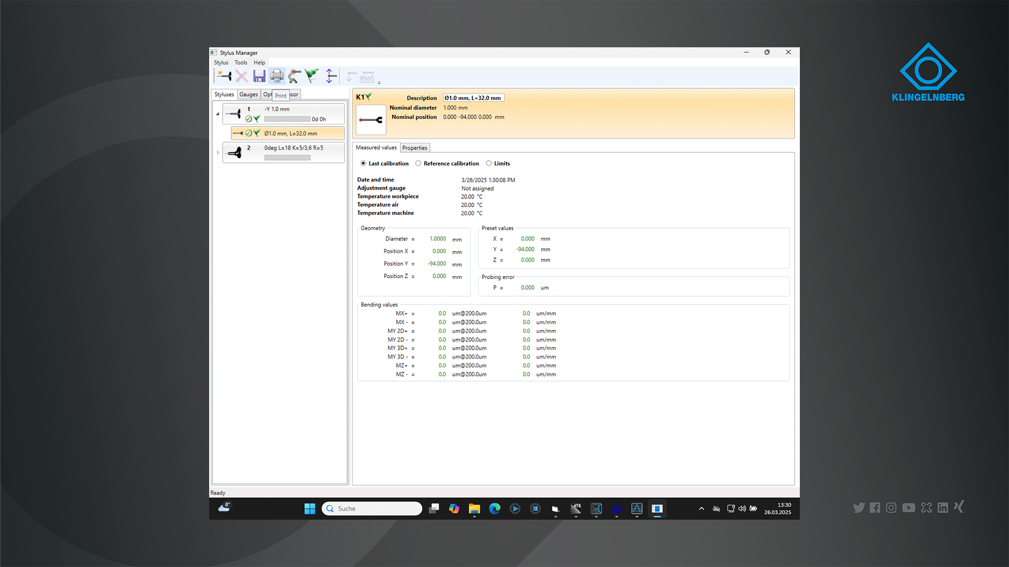Viewport: 1009px width, 567px height.
Task: Click the Facebook icon on the wallpaper
Action: [x=875, y=508]
